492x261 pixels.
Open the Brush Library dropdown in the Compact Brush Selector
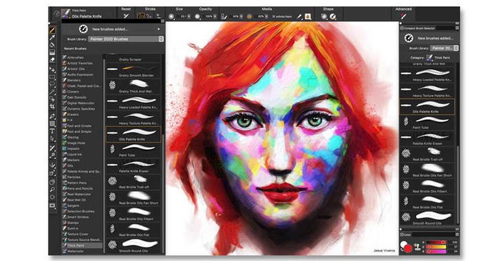(444, 48)
